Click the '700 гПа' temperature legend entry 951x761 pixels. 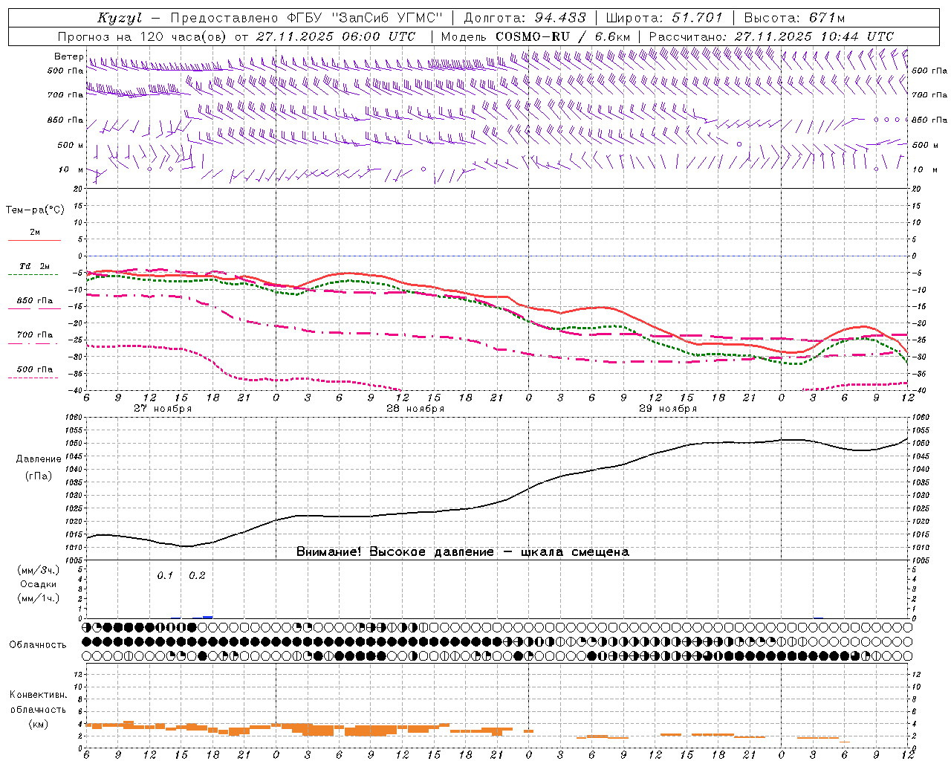click(x=35, y=335)
